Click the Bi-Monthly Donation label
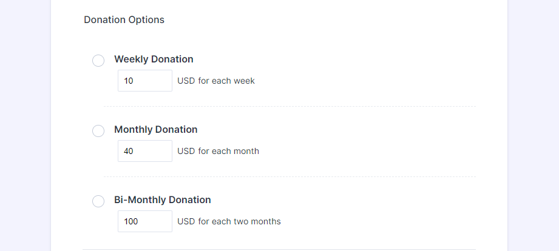The width and height of the screenshot is (559, 251). (x=162, y=200)
